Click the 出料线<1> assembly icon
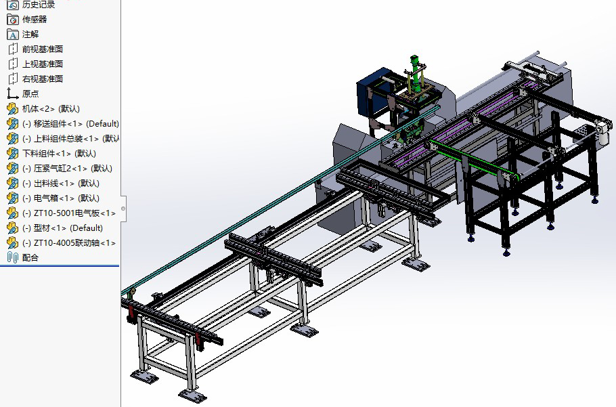This screenshot has width=616, height=407. tap(13, 184)
